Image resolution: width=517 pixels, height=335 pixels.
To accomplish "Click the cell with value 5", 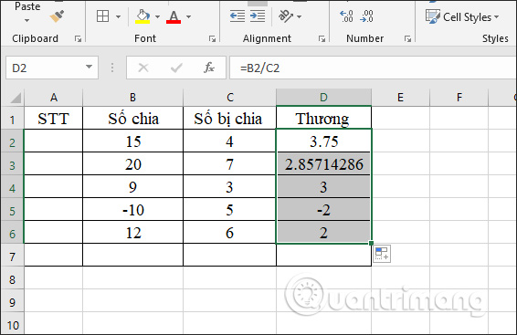I will pyautogui.click(x=229, y=210).
